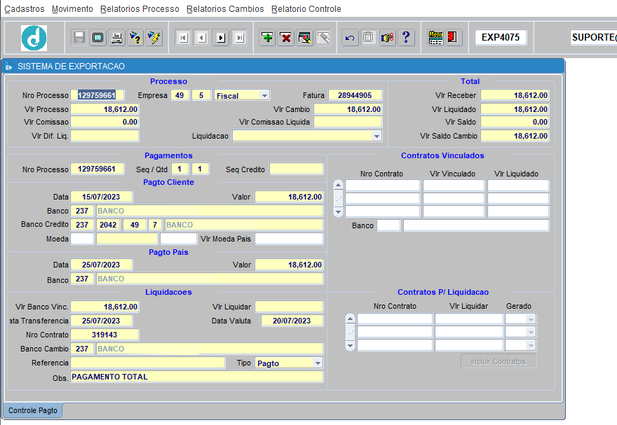Open the Relatorio Controle menu
The image size is (617, 425).
pyautogui.click(x=306, y=8)
